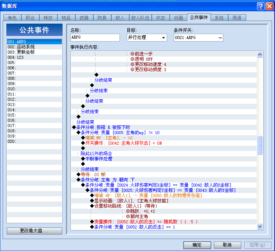Switch to the 用语 tab
Screen dimensions: 275x251
point(237,18)
